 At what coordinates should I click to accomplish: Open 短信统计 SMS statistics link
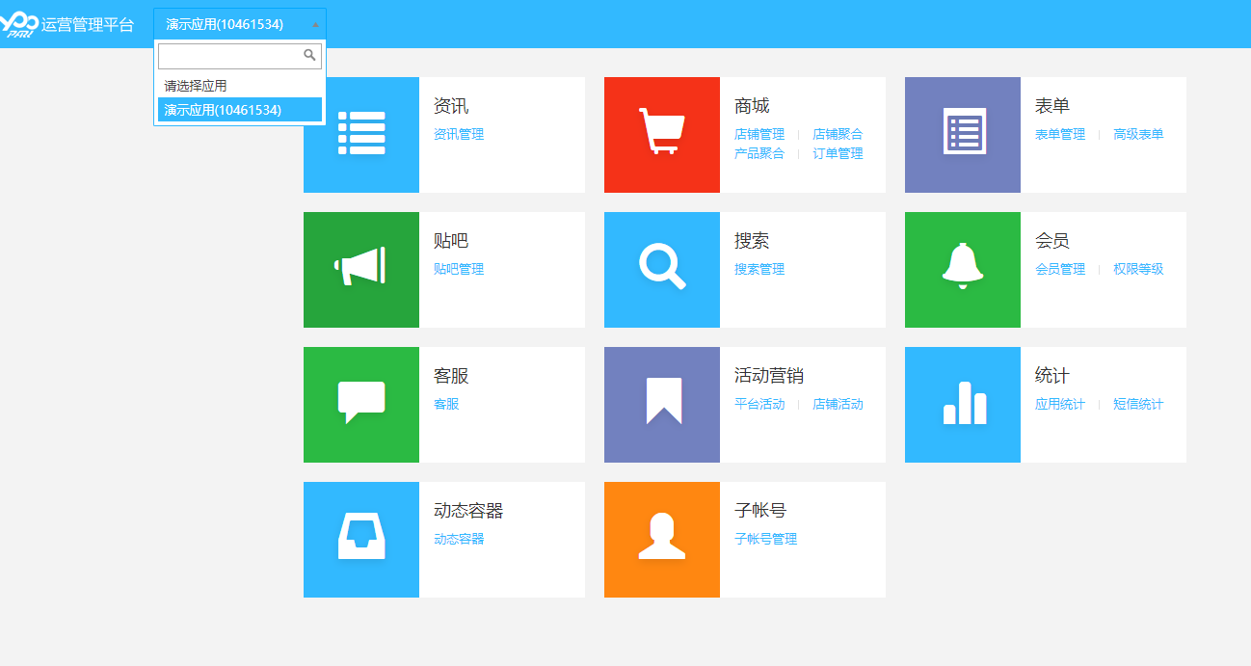pyautogui.click(x=1138, y=404)
